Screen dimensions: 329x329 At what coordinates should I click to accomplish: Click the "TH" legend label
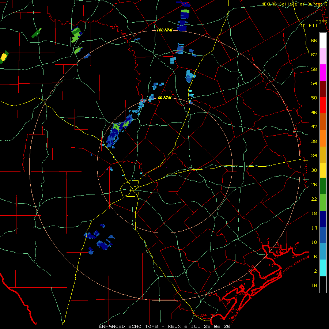(314, 285)
